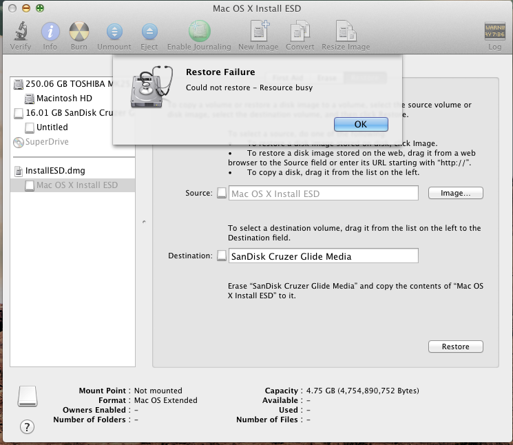Click the Verify toolbar icon
Image resolution: width=513 pixels, height=445 pixels.
click(21, 36)
